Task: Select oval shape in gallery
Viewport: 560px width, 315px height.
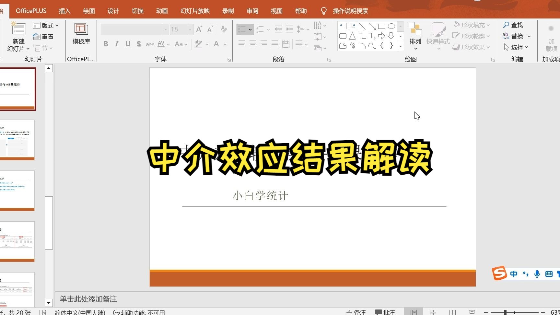Action: click(391, 26)
